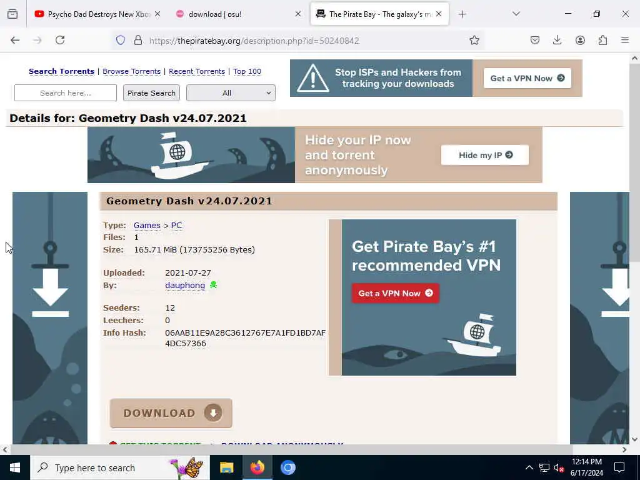The height and width of the screenshot is (480, 640).
Task: Click the forward navigation arrow
Action: pyautogui.click(x=37, y=40)
